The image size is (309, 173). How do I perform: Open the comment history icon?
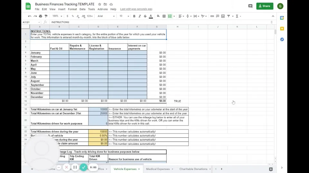tap(250, 6)
